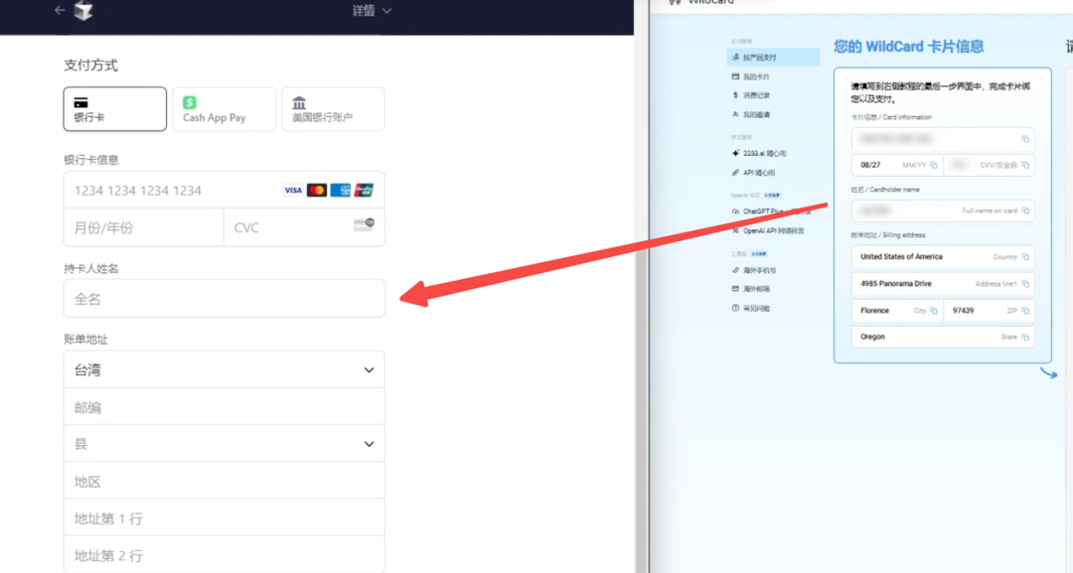
Task: Copy the cardholder full name
Action: click(1025, 211)
